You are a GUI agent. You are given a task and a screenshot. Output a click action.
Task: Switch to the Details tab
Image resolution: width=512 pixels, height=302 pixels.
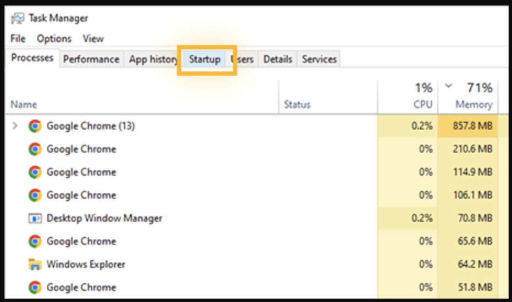(x=278, y=59)
